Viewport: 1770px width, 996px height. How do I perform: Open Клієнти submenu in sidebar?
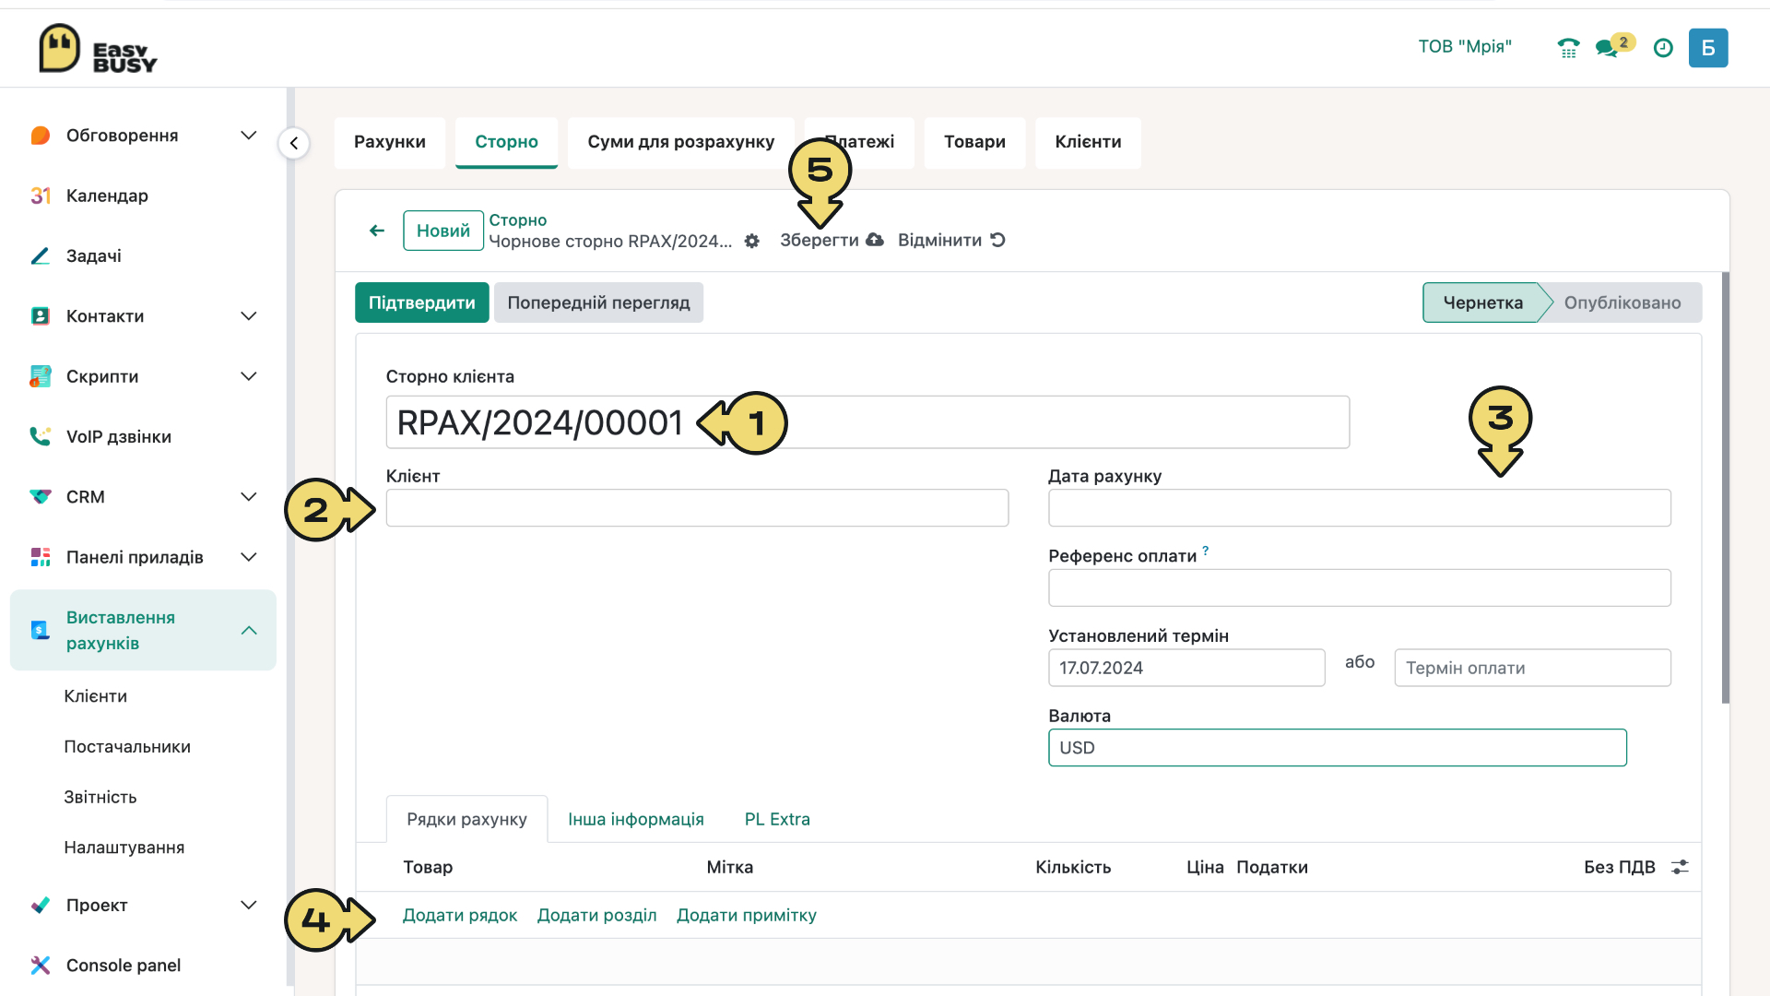(96, 696)
